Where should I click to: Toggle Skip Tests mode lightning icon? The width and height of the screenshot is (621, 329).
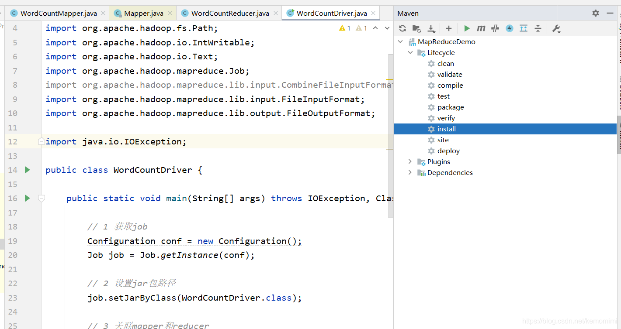510,28
